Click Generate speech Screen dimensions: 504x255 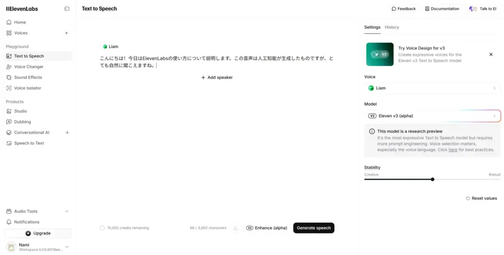pos(314,228)
